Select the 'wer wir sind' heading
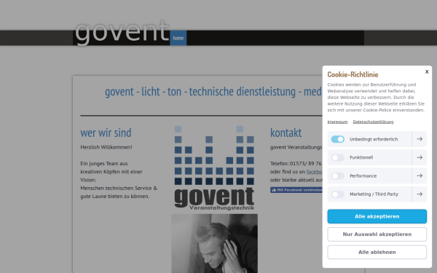 106,132
